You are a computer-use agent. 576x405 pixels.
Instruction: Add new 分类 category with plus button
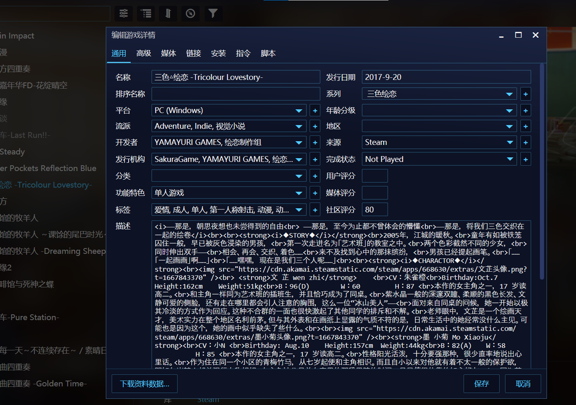315,176
